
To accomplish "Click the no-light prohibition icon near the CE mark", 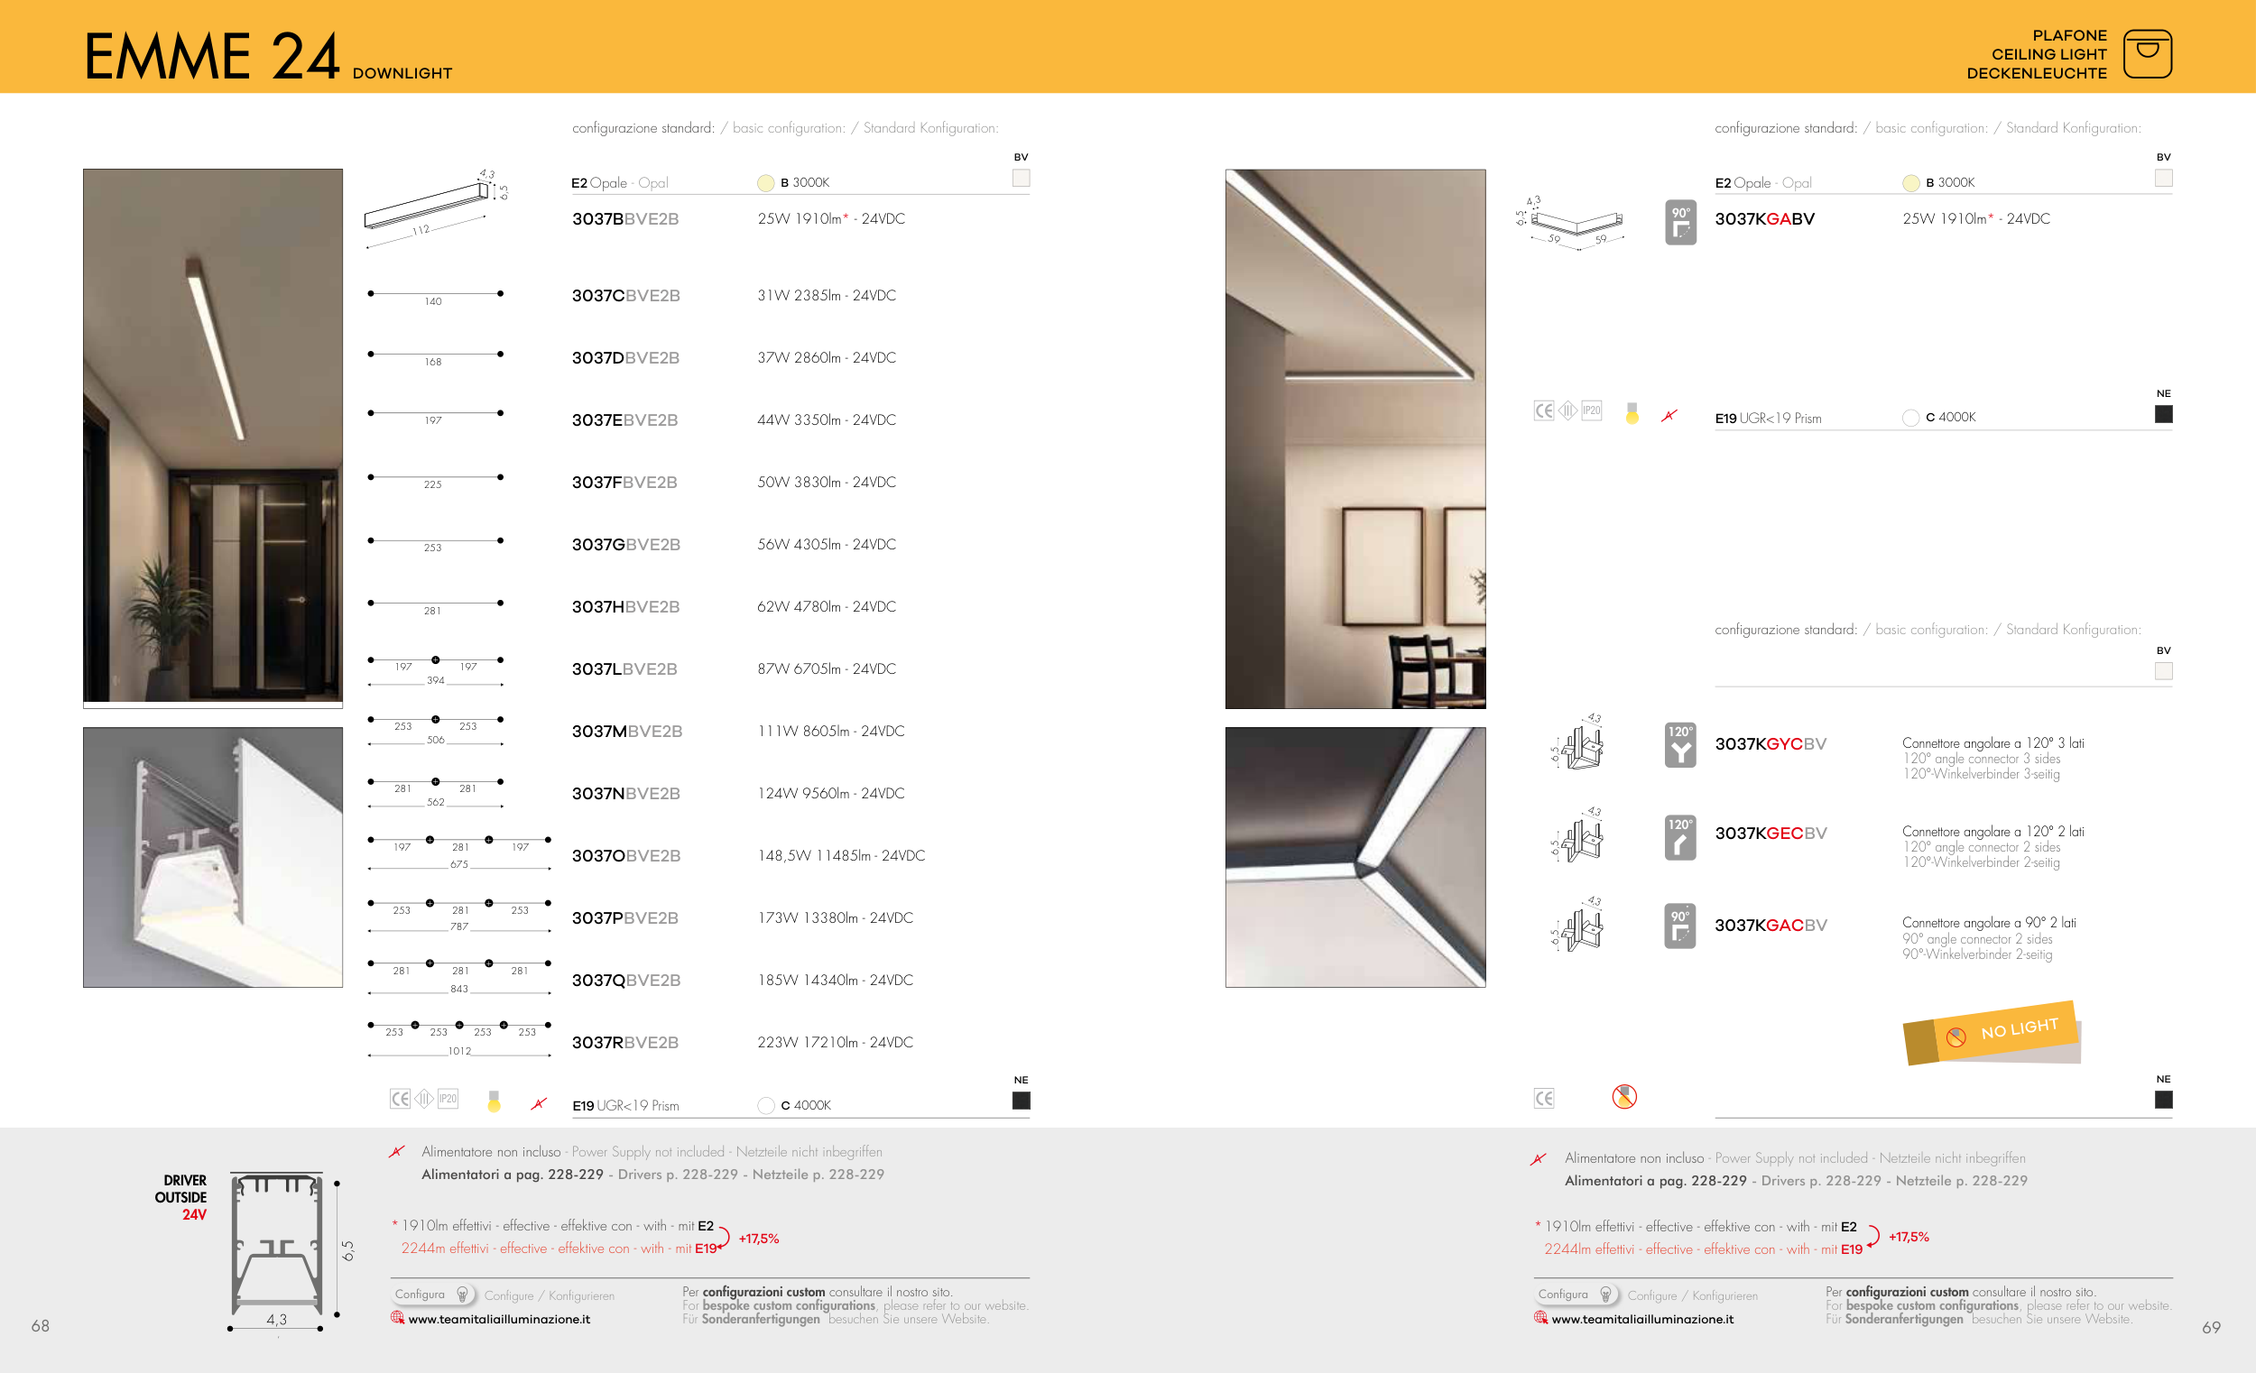I will (x=1623, y=1096).
